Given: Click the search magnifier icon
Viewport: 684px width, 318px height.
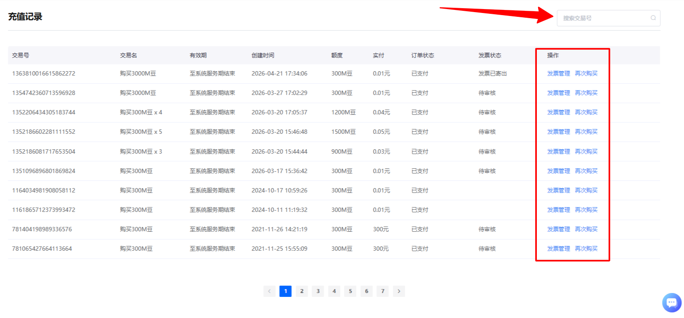Looking at the screenshot, I should click(653, 18).
